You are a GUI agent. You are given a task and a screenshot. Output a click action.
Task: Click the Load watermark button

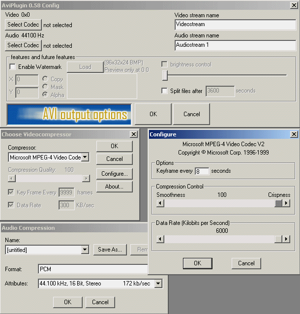tap(85, 67)
